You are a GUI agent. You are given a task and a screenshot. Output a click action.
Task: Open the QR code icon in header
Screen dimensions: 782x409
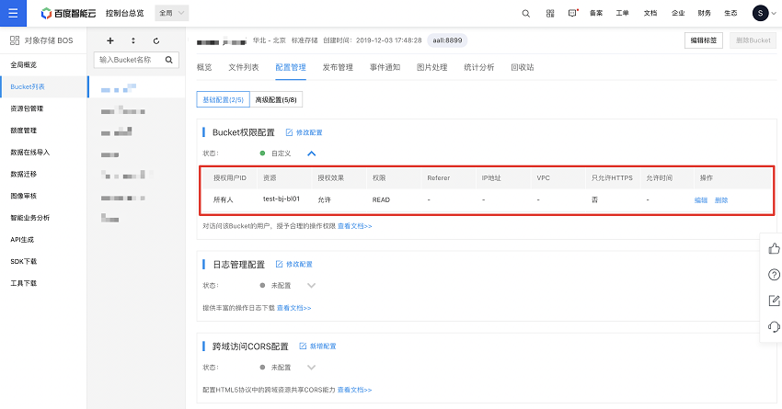pos(549,14)
